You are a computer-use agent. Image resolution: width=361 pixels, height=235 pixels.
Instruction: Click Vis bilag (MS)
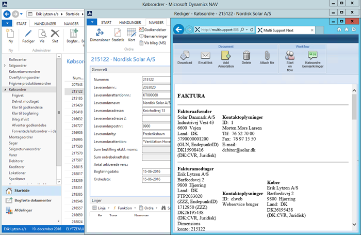[153, 43]
